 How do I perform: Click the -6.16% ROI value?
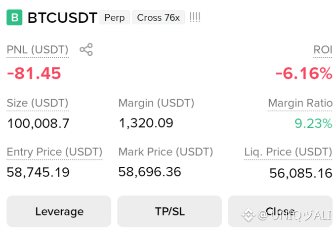click(304, 73)
